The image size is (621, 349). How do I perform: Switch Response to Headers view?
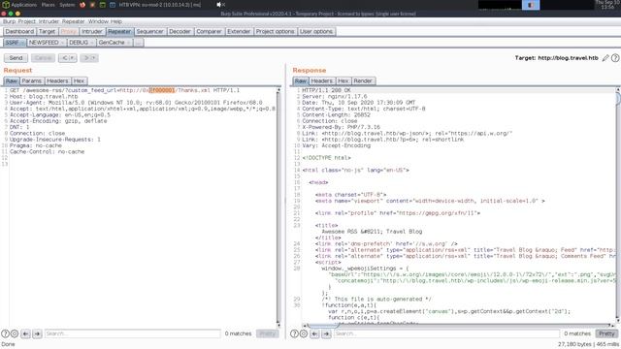click(x=321, y=80)
